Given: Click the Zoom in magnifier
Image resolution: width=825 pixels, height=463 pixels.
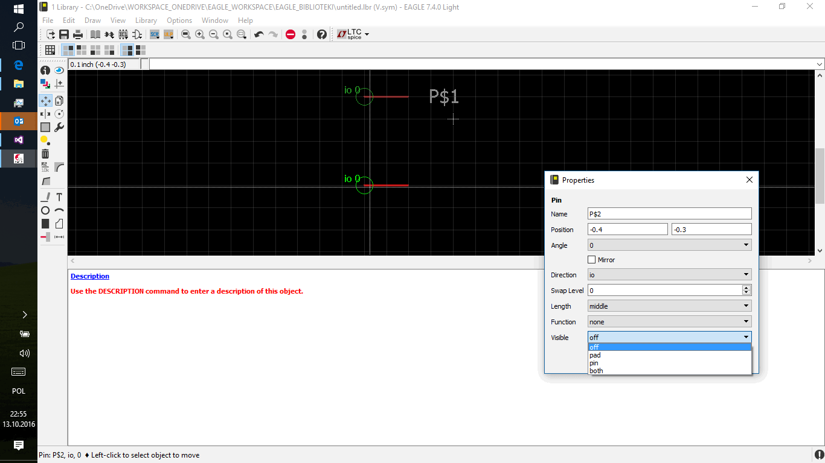Looking at the screenshot, I should [200, 34].
